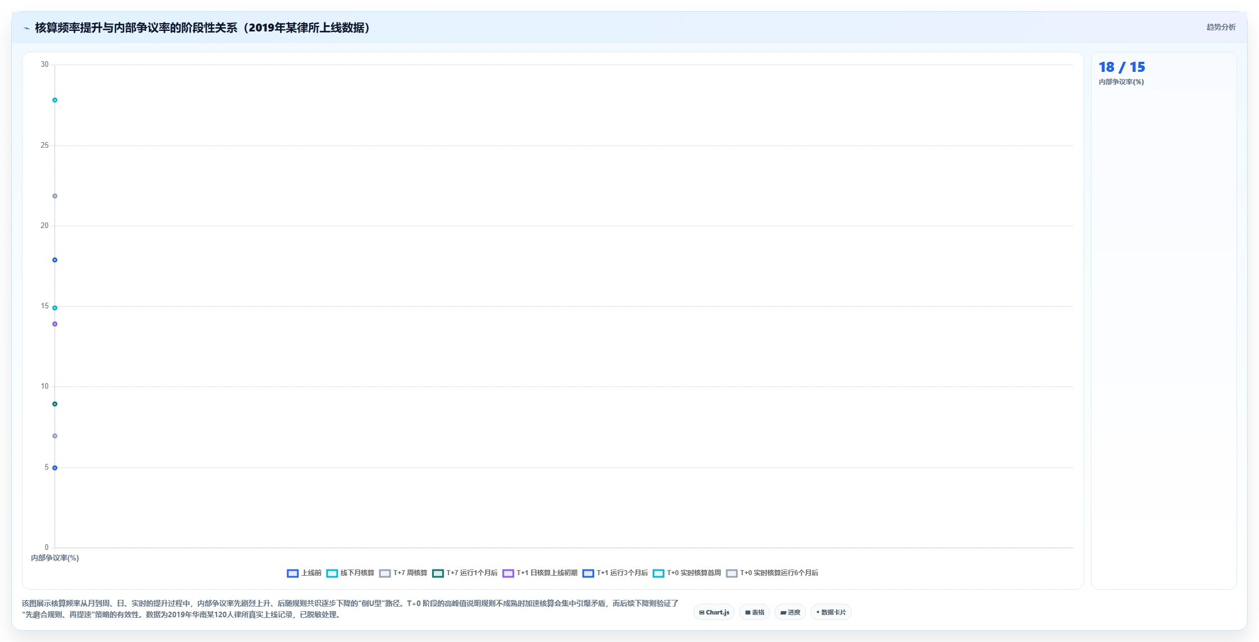Toggle the T+1 日核算上线初期 legend item

click(540, 573)
